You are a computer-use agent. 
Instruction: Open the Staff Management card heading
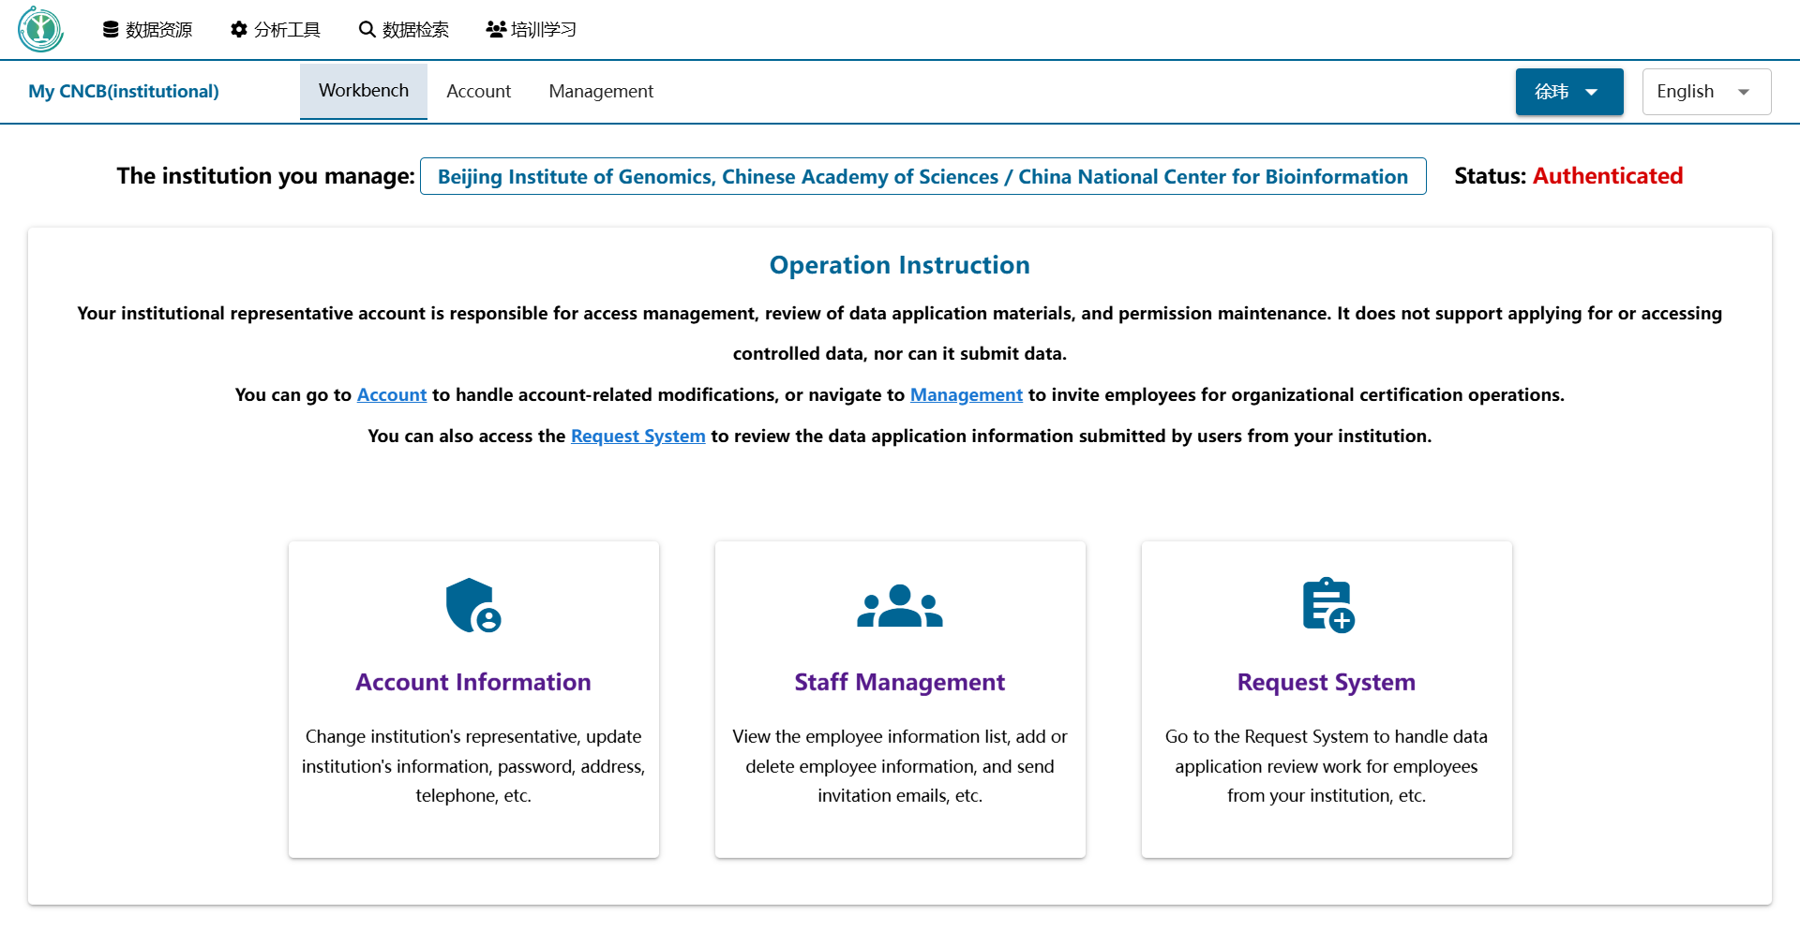(900, 682)
